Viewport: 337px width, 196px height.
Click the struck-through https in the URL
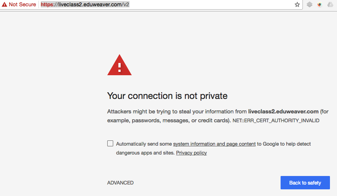47,4
